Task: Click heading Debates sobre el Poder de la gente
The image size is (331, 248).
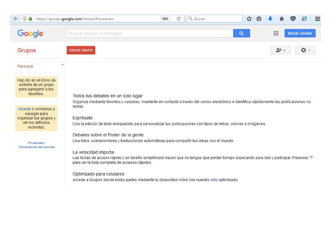Action: (108, 135)
